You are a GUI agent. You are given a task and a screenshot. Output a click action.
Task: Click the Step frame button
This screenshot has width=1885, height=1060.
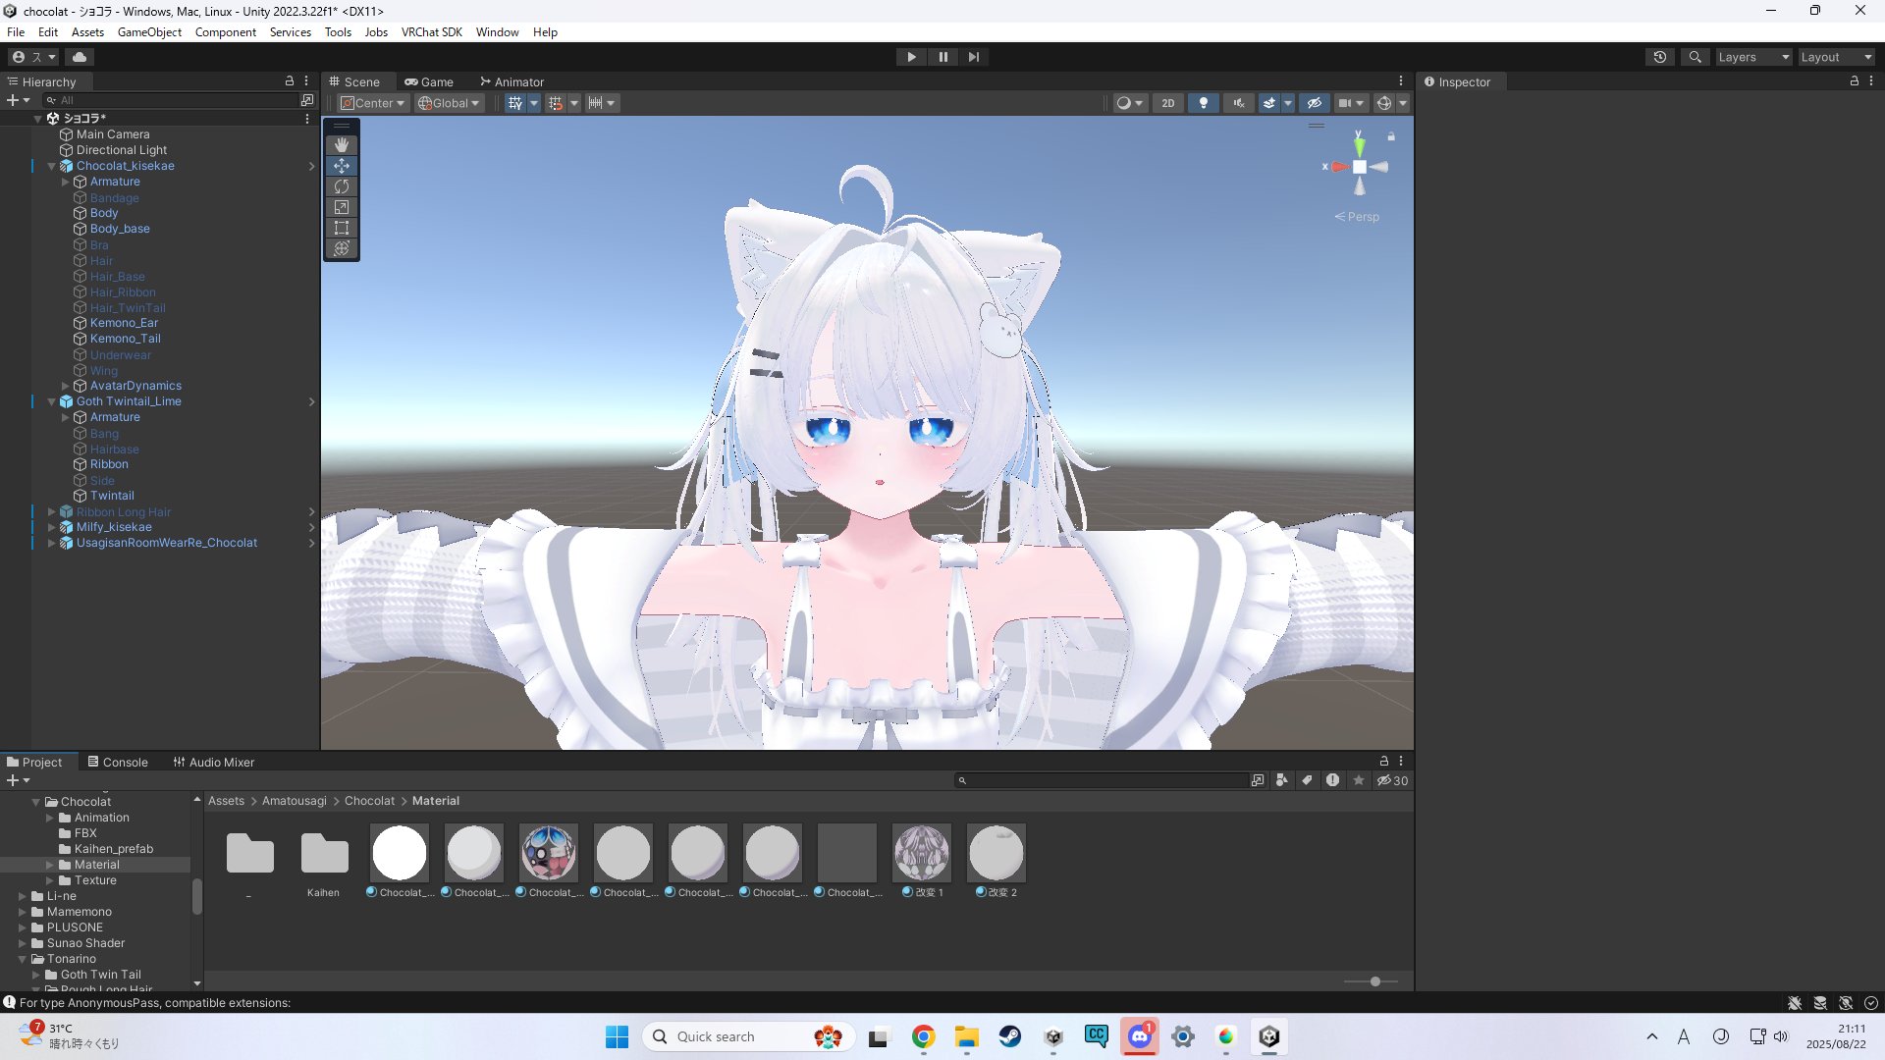(973, 57)
